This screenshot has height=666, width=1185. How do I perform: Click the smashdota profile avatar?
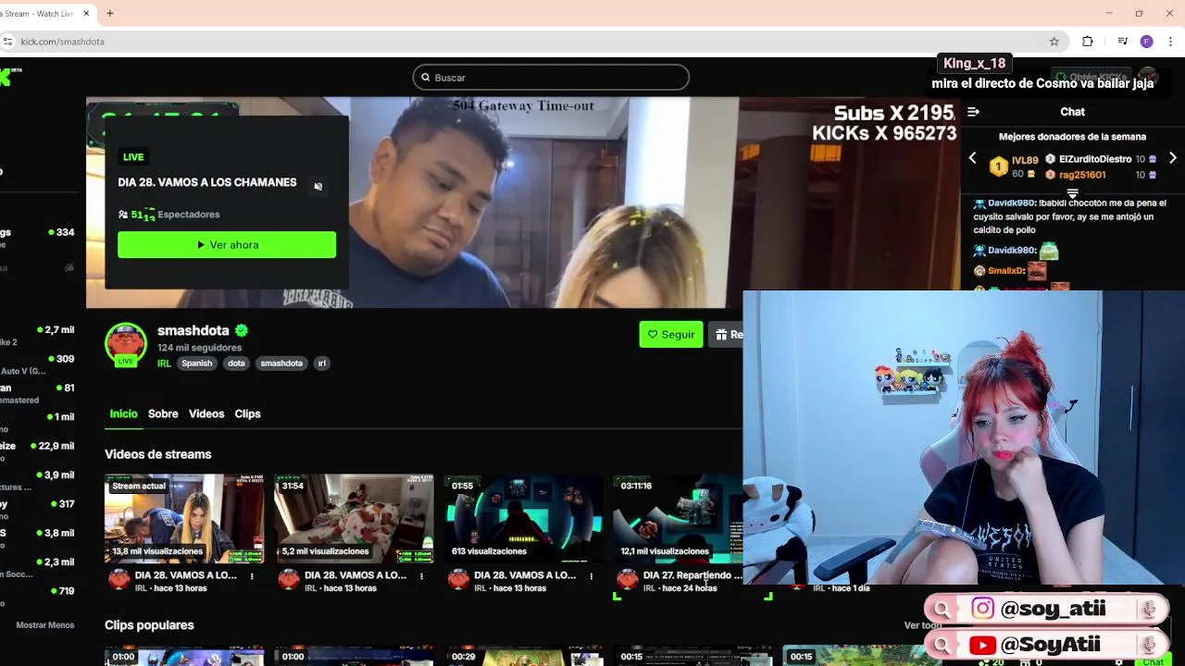click(126, 344)
